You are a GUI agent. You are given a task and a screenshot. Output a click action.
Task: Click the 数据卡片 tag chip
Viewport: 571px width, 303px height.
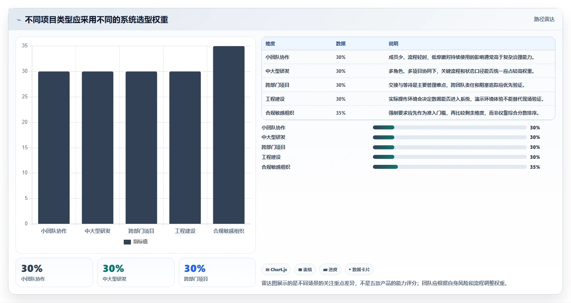point(359,270)
